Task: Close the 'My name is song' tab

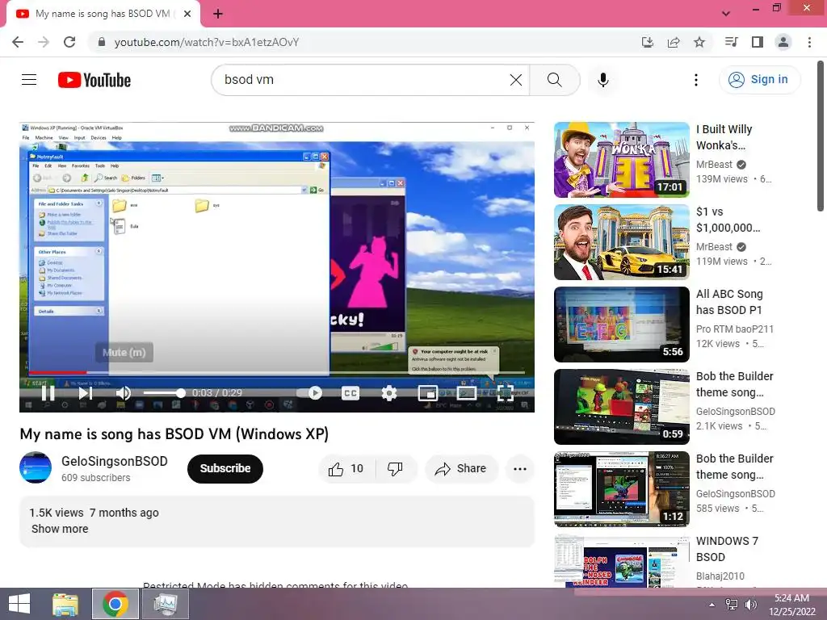Action: 187,14
